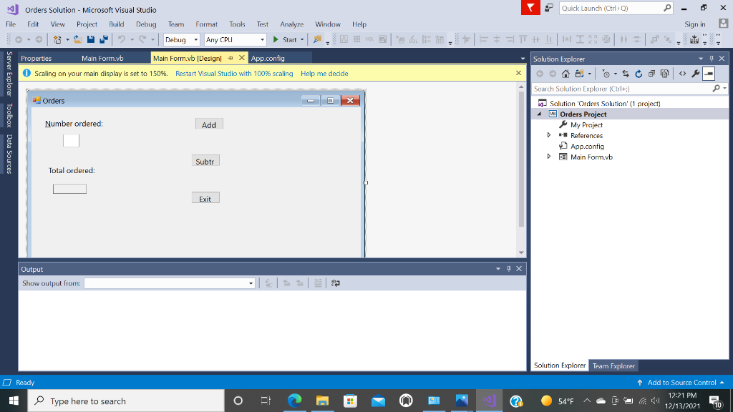Image resolution: width=733 pixels, height=412 pixels.
Task: Toggle auto-hide pin on Output panel
Action: [x=509, y=269]
